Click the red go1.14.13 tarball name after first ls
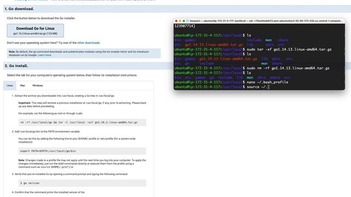Viewport: 351px width, 197px height. (x=214, y=45)
